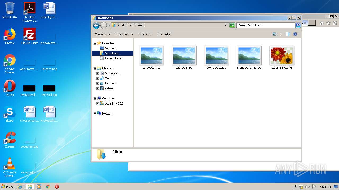Select cashlegal.jpg thumbnail

pyautogui.click(x=184, y=58)
